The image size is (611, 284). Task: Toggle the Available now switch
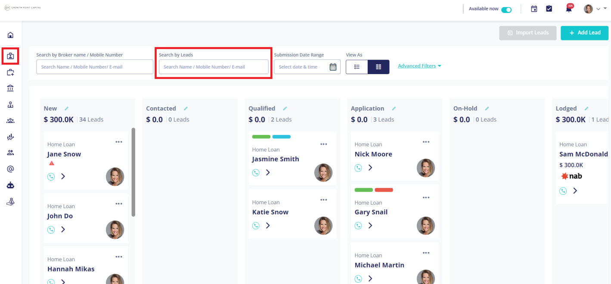tap(506, 9)
